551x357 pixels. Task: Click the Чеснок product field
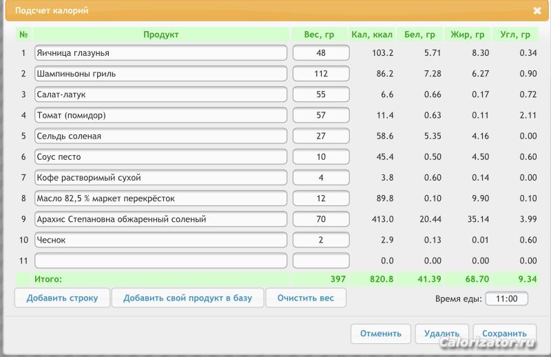pos(160,240)
